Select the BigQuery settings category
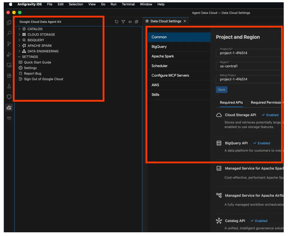 (x=179, y=47)
